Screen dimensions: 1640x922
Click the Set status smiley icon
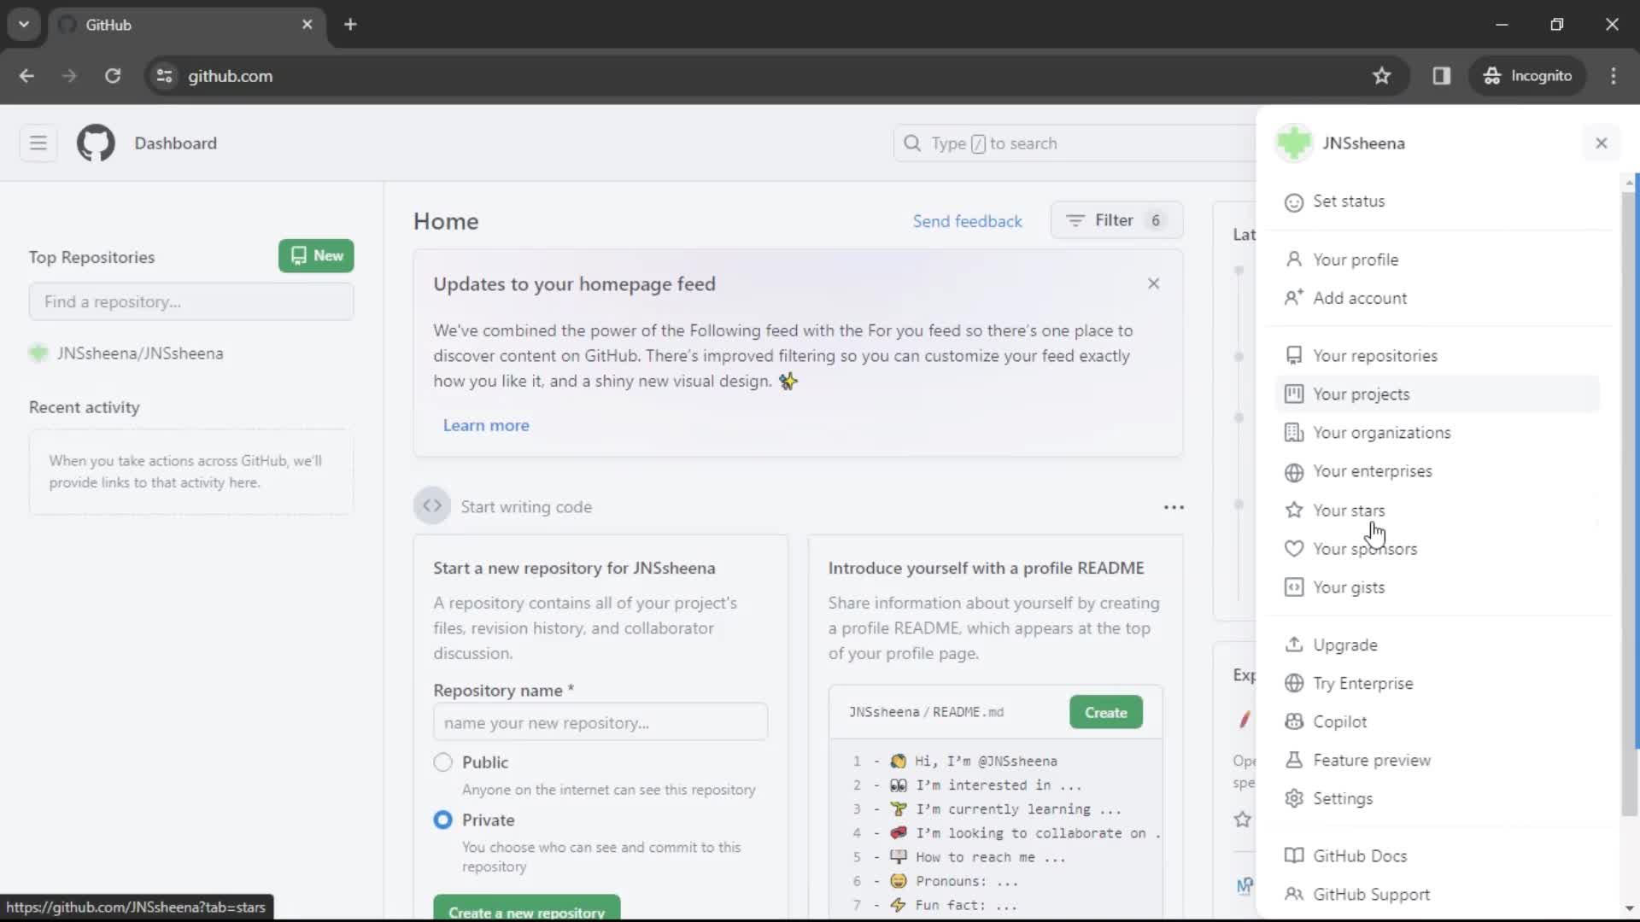(x=1294, y=202)
